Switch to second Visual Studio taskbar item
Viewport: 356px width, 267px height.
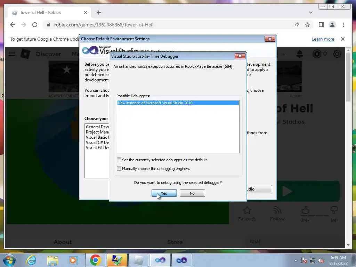tap(181, 260)
